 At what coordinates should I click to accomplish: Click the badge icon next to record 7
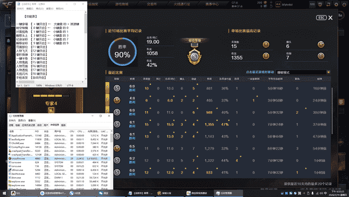(321, 56)
